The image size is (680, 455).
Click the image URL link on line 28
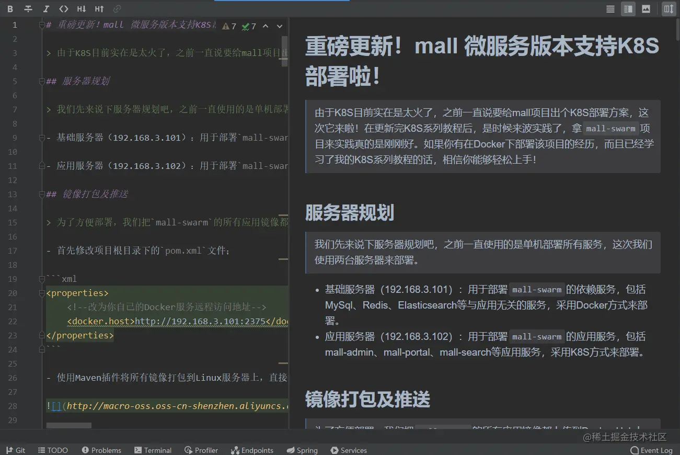coord(177,406)
